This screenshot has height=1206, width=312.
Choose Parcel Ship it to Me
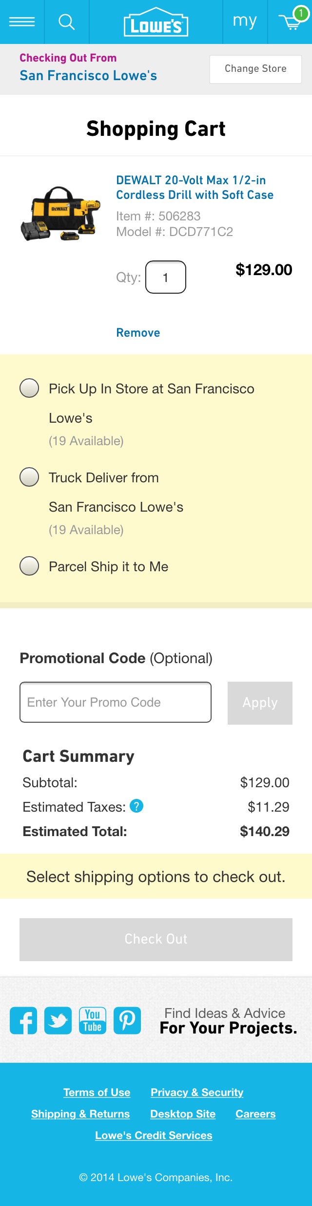29,566
